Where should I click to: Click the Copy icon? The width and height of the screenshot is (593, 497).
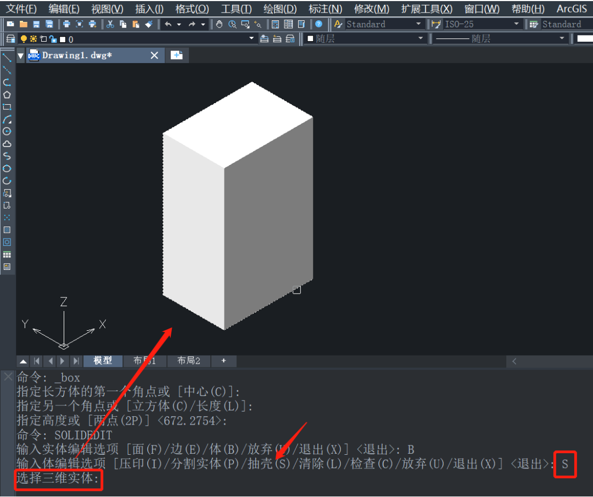[123, 24]
